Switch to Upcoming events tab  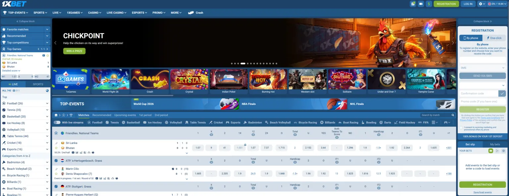[x=125, y=115]
